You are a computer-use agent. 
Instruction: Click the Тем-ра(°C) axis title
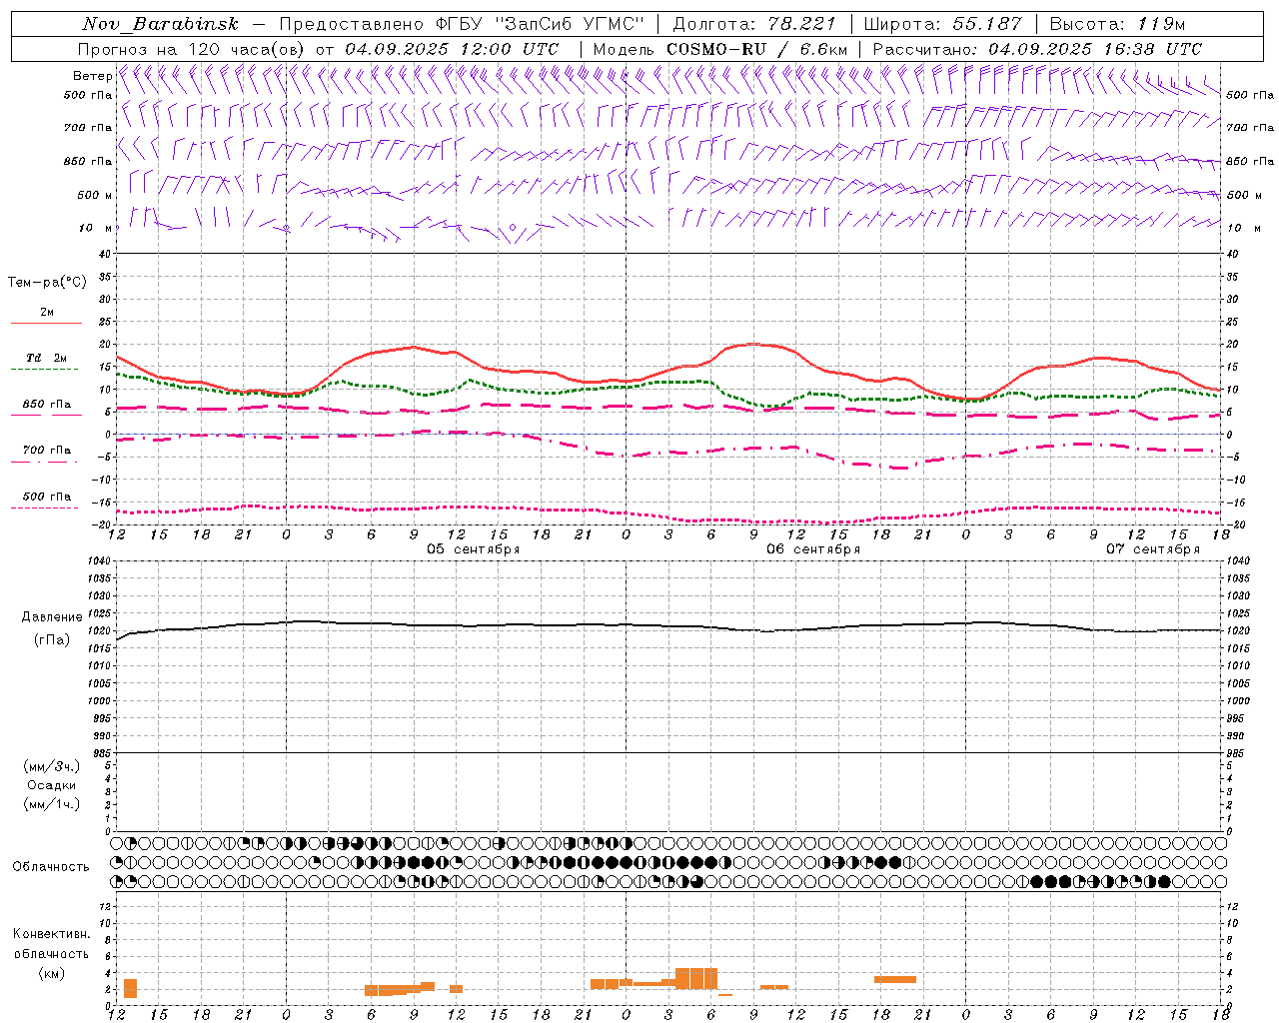(47, 283)
